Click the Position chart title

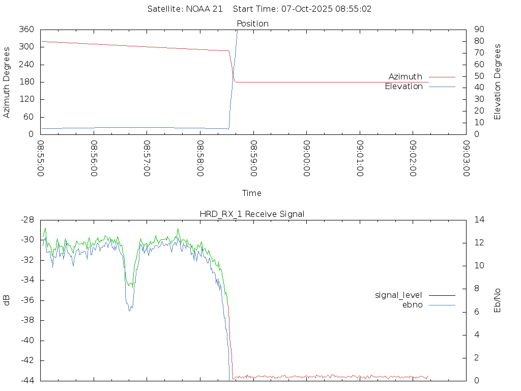point(253,24)
